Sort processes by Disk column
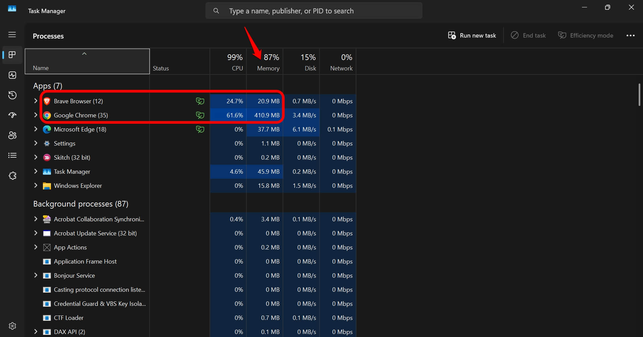The image size is (643, 337). click(301, 62)
